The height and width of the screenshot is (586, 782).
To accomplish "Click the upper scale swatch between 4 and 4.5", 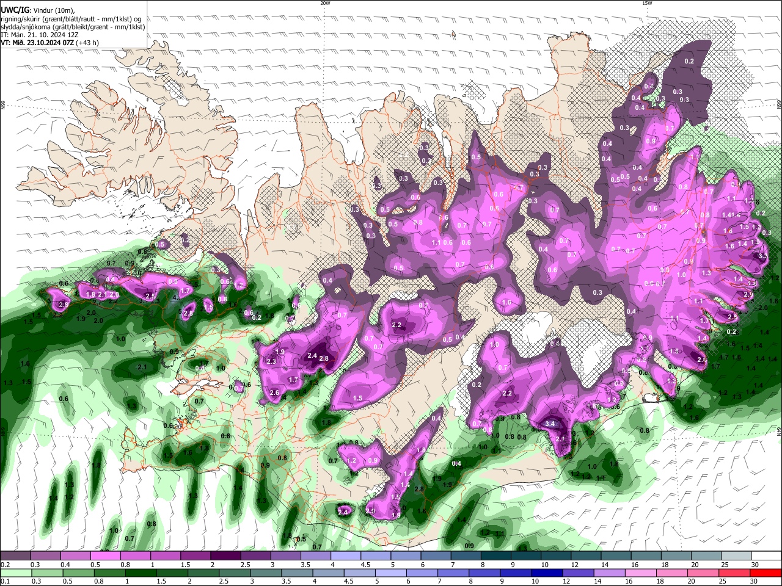I will pos(346,556).
